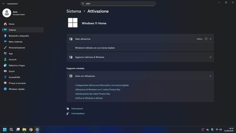This screenshot has height=133, width=236.
Task: Click the Sistema breadcrumb link
Action: pos(74,11)
